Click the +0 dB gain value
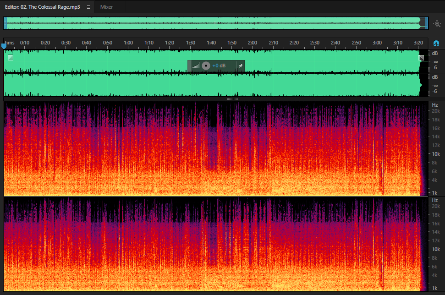This screenshot has width=445, height=295. [219, 66]
